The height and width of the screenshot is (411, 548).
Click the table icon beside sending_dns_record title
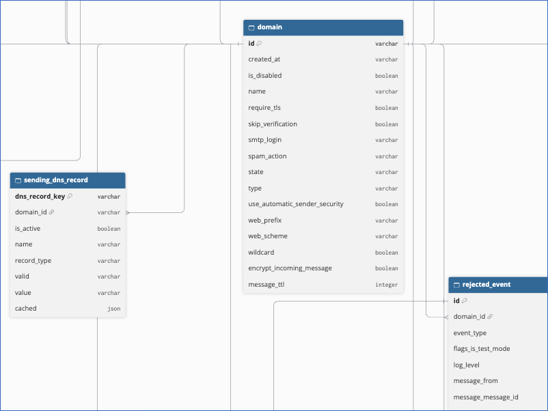coord(18,180)
